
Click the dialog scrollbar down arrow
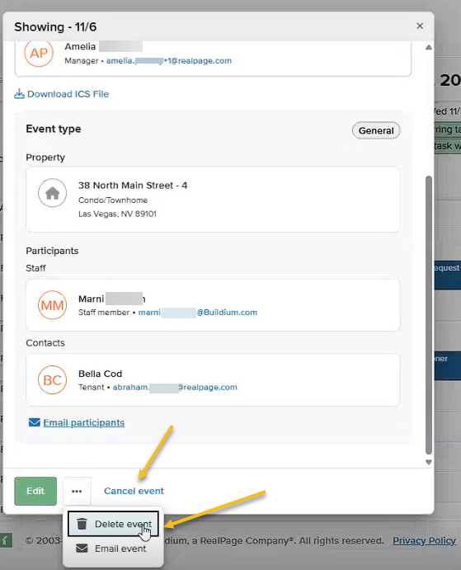click(x=429, y=462)
